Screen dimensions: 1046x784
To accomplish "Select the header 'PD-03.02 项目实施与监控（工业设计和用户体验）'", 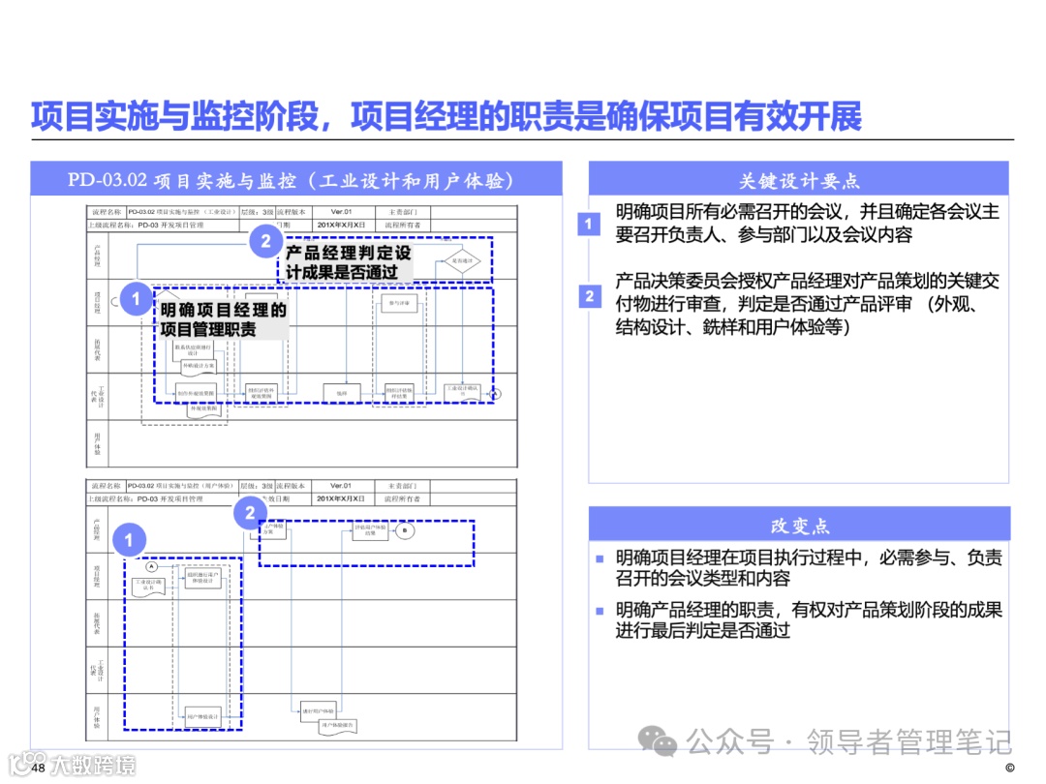I will click(x=296, y=179).
